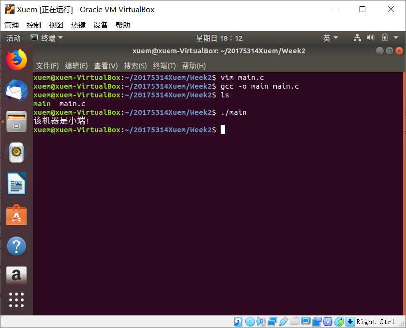Open the 控制 VirtualBox menu
This screenshot has height=328, width=406.
(34, 25)
